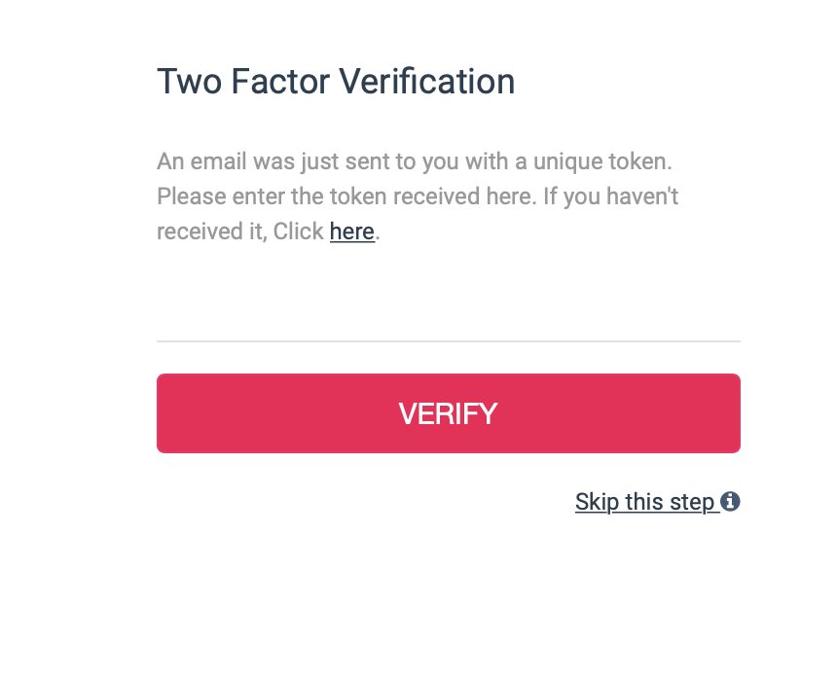Select the Skip this step link
Screen dimensions: 837x677
(x=645, y=502)
